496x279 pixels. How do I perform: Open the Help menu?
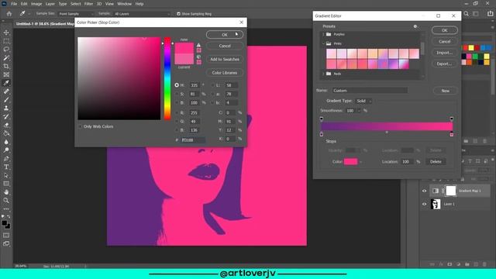(x=139, y=4)
